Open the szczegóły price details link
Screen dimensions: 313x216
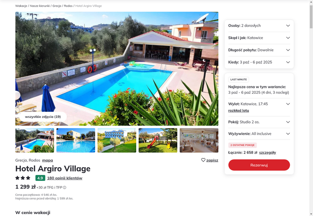pyautogui.click(x=268, y=153)
